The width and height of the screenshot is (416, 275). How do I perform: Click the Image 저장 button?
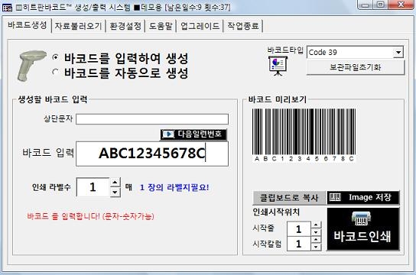(x=363, y=198)
